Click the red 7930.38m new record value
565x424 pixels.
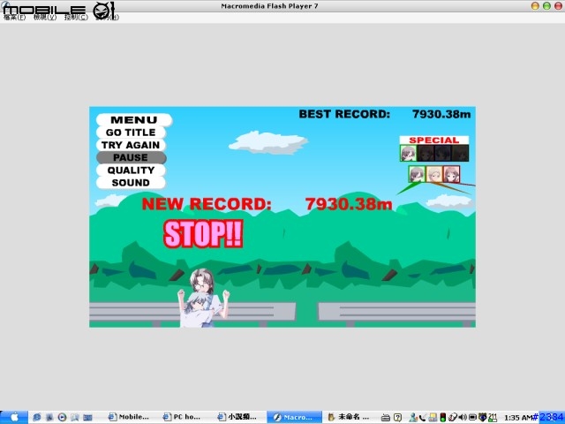[349, 204]
